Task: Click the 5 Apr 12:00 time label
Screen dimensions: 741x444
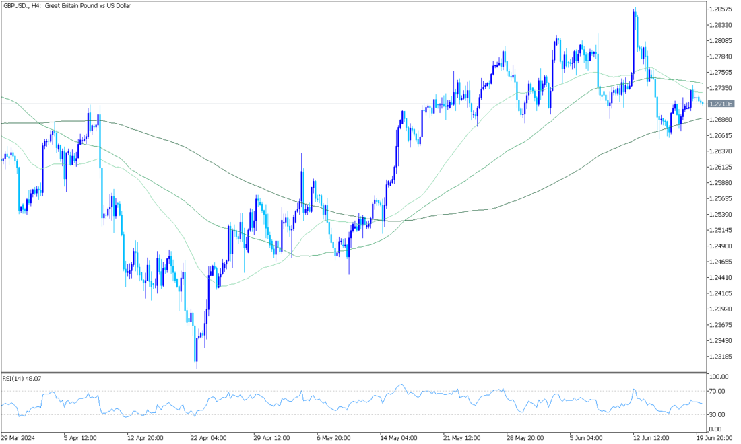Action: (81, 439)
